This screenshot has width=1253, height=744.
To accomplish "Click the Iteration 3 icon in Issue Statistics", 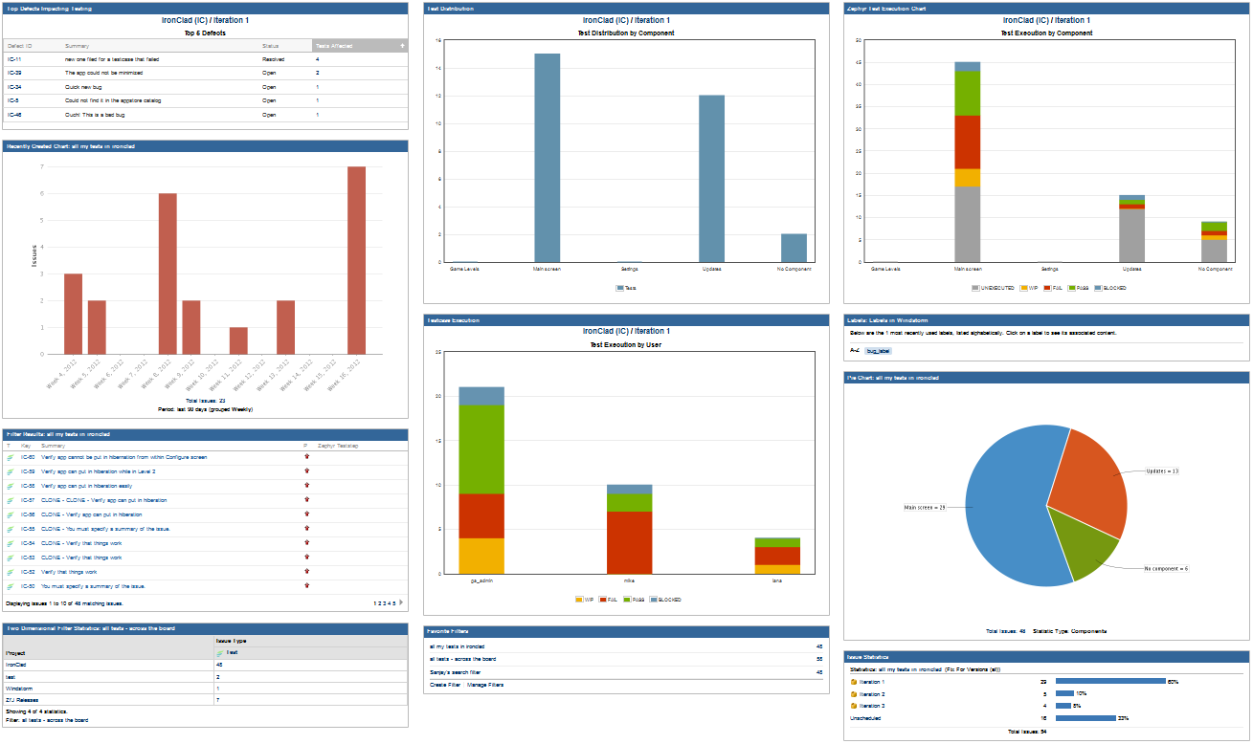I will click(853, 705).
